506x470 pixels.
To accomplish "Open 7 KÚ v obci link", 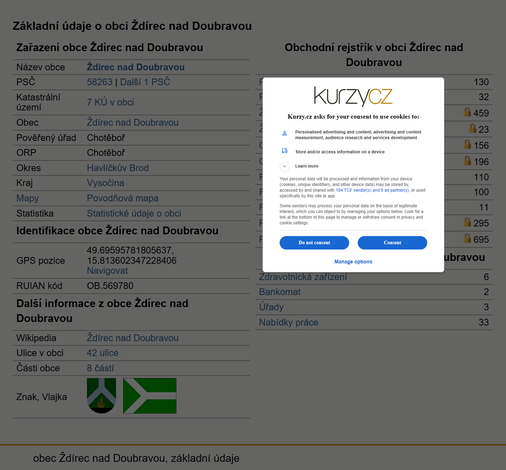I will [x=110, y=102].
